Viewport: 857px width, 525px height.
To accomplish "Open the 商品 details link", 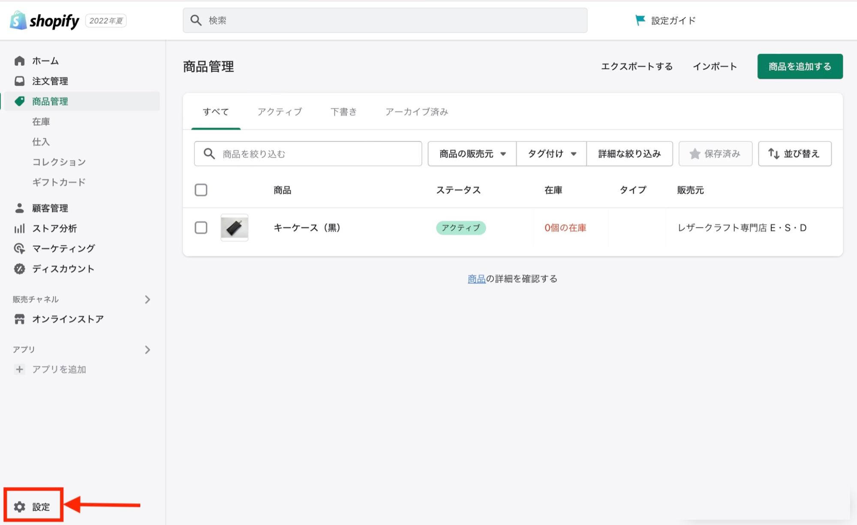I will point(476,278).
